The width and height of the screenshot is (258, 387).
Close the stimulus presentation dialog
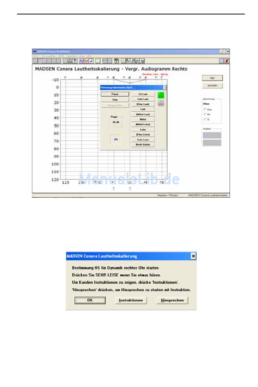(x=164, y=87)
